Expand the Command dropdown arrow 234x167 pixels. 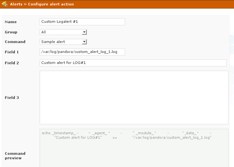click(x=85, y=42)
